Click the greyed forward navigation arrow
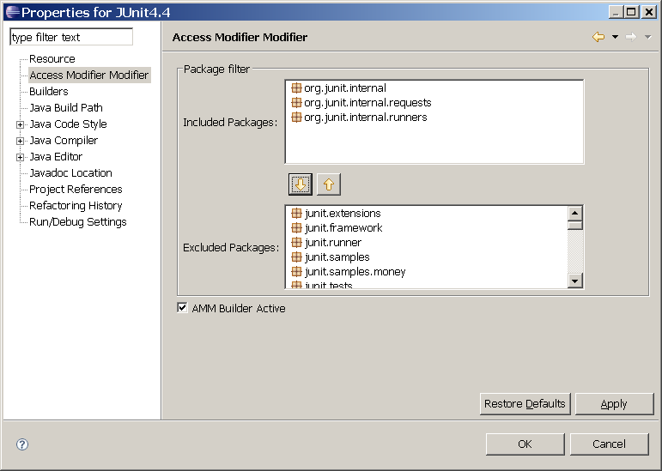 [x=631, y=37]
